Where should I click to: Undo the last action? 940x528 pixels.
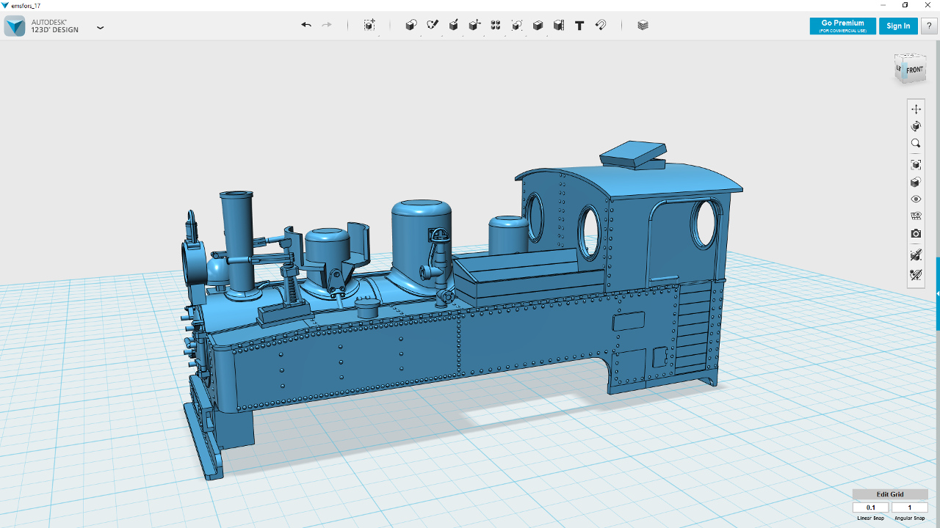coord(306,25)
